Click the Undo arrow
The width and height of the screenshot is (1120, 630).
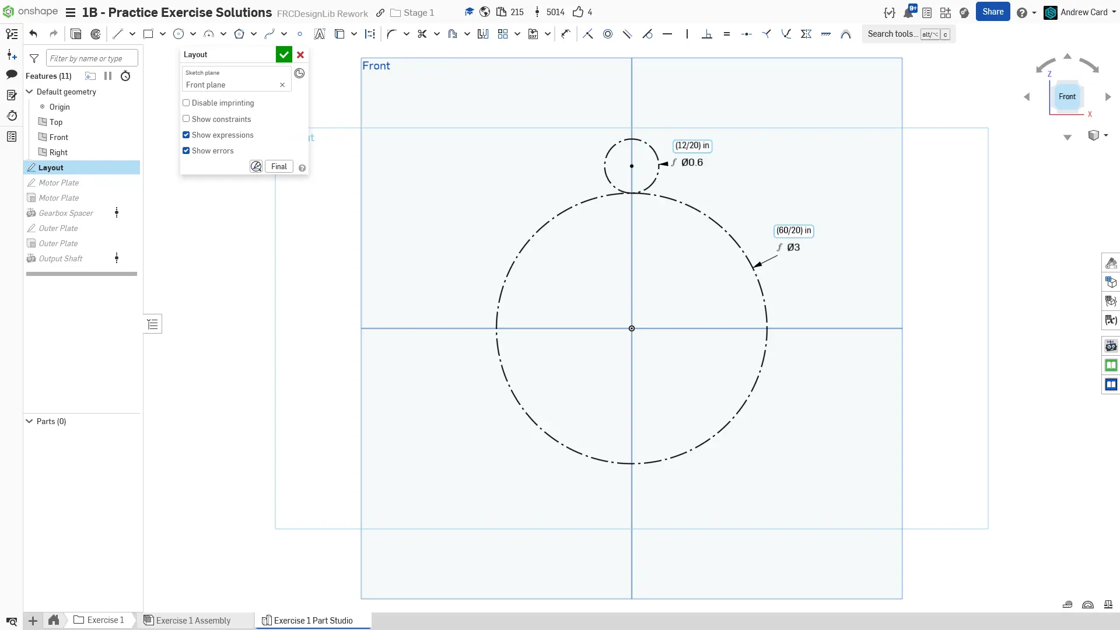pyautogui.click(x=33, y=34)
